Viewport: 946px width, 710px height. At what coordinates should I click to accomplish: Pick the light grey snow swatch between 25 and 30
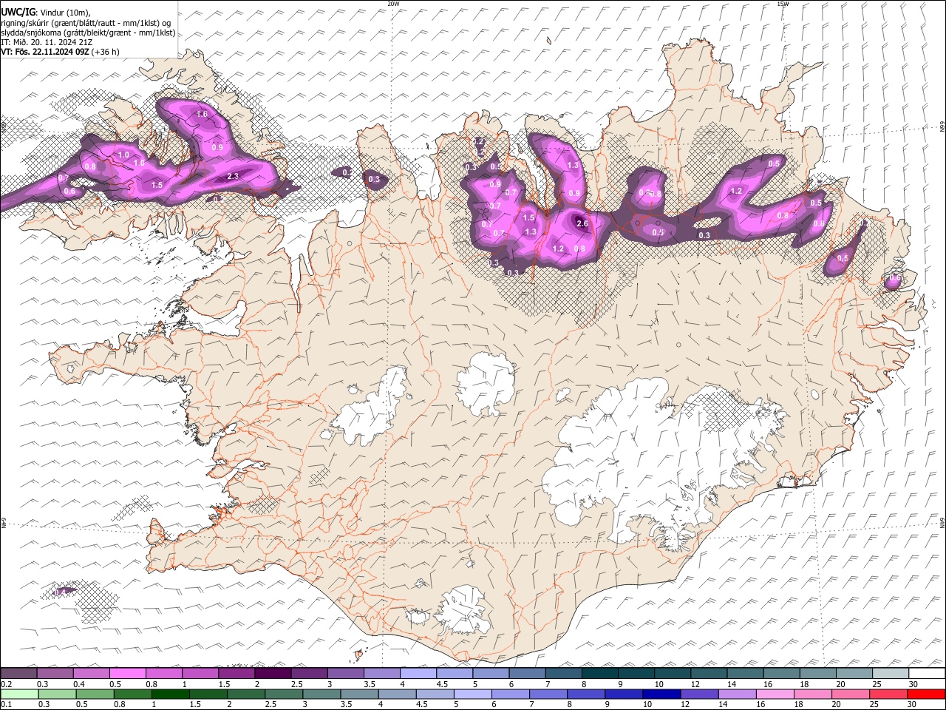point(891,674)
